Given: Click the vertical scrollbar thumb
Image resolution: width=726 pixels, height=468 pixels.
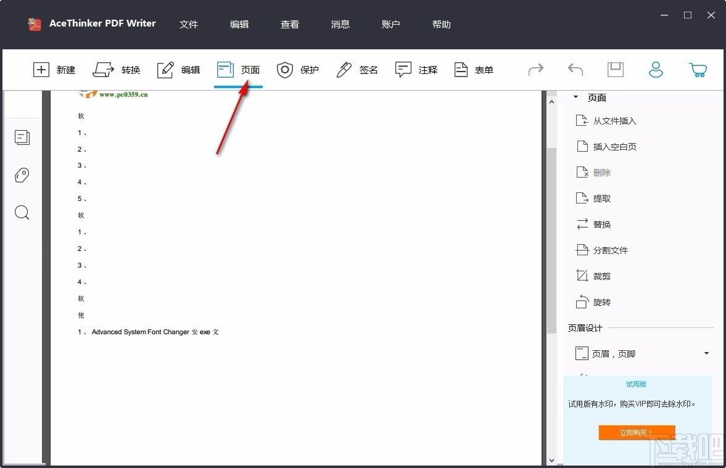Looking at the screenshot, I should coord(551,240).
